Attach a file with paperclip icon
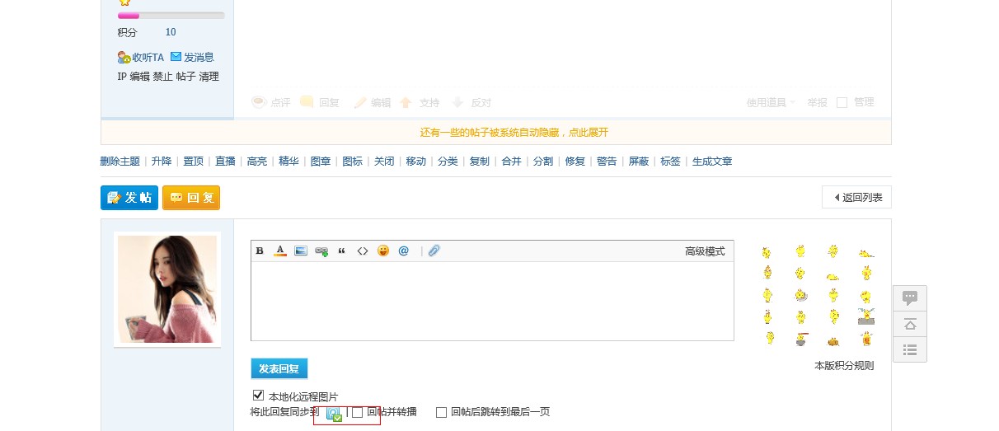The image size is (999, 431). 434,251
